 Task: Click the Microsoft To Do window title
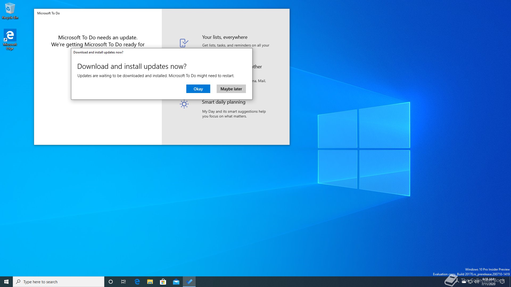coord(48,13)
